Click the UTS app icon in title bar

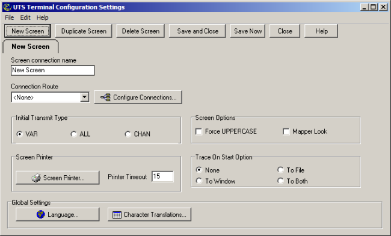(7, 7)
